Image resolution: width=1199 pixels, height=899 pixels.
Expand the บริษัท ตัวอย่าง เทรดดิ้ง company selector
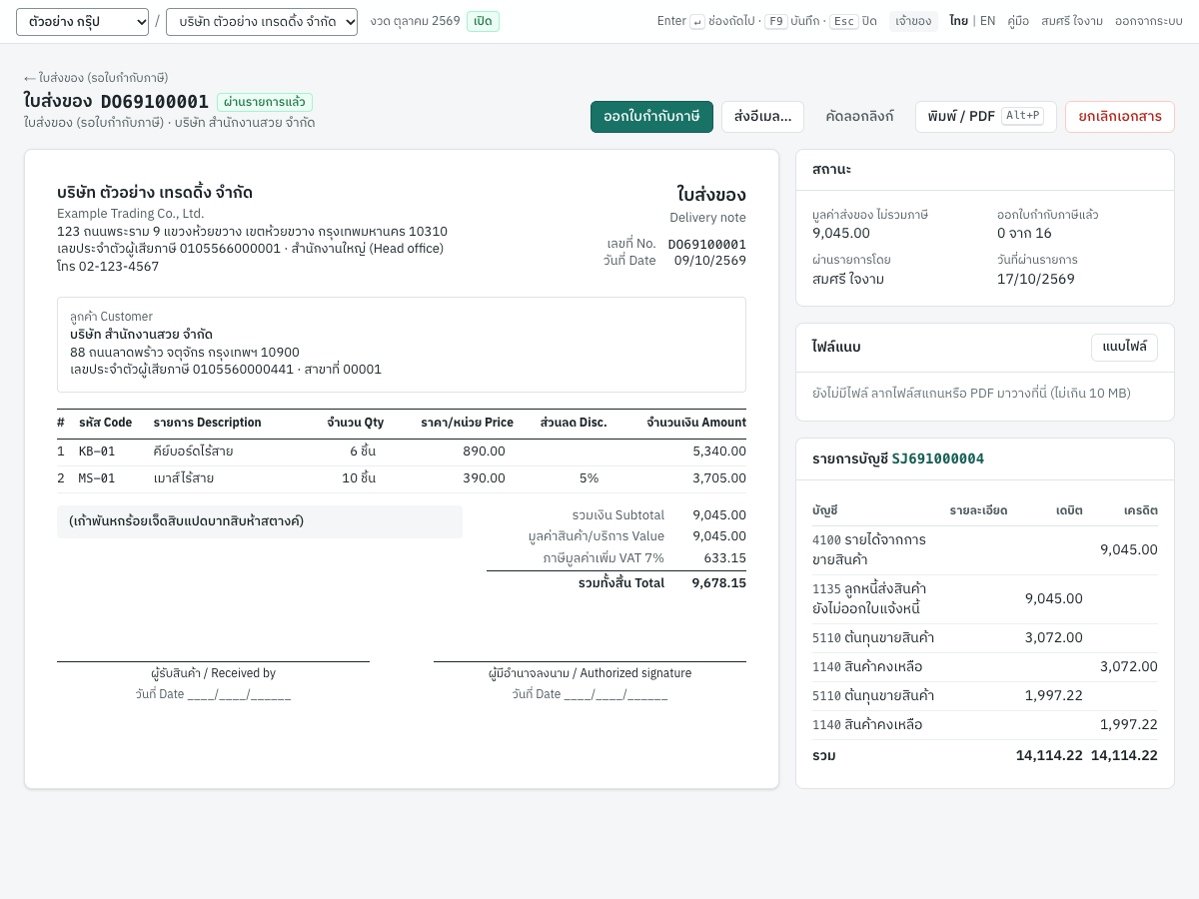[262, 22]
